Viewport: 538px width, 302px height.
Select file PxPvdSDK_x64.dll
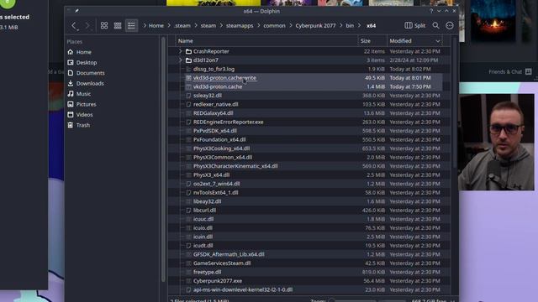click(x=215, y=131)
